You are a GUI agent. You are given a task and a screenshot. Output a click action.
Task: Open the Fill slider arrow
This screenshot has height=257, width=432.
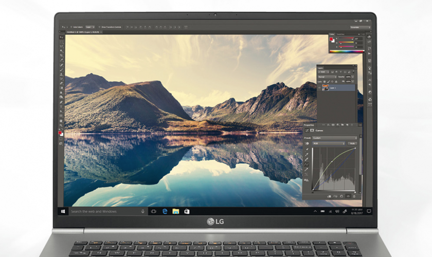pyautogui.click(x=353, y=82)
